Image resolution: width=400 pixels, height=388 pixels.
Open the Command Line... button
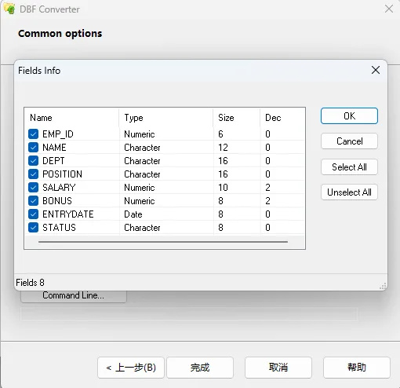[x=74, y=296]
